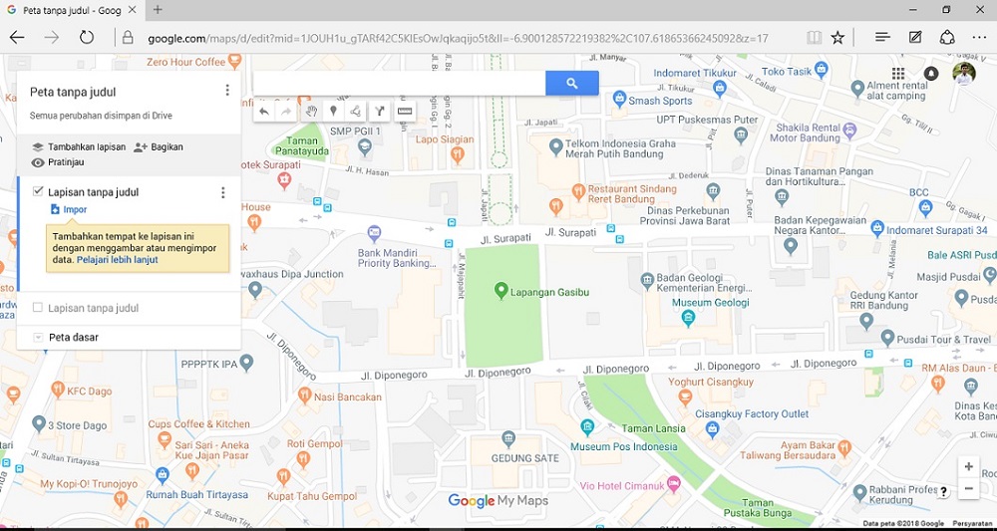
Task: Open the map title options menu
Action: [227, 91]
